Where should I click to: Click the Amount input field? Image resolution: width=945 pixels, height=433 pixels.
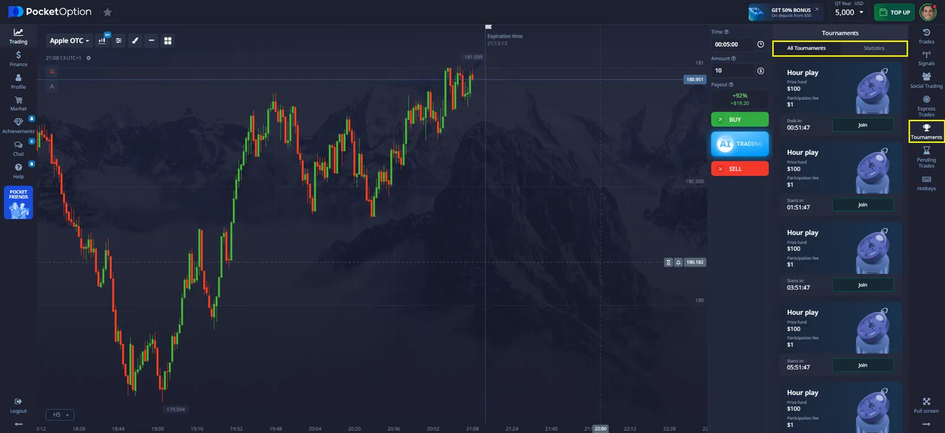(x=734, y=71)
